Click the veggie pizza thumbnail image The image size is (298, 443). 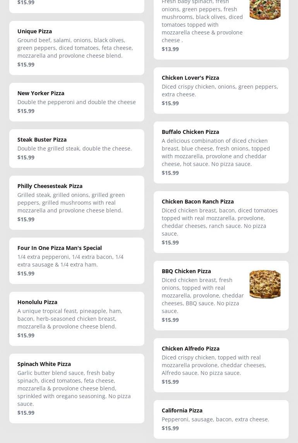point(265,9)
